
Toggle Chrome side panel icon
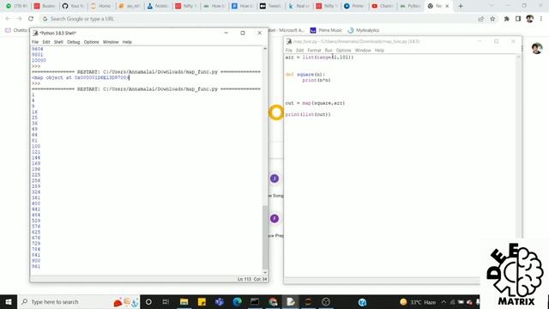518,19
